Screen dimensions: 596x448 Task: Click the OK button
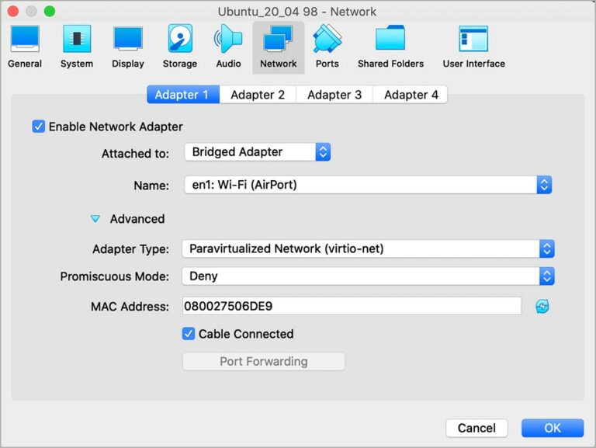[552, 428]
